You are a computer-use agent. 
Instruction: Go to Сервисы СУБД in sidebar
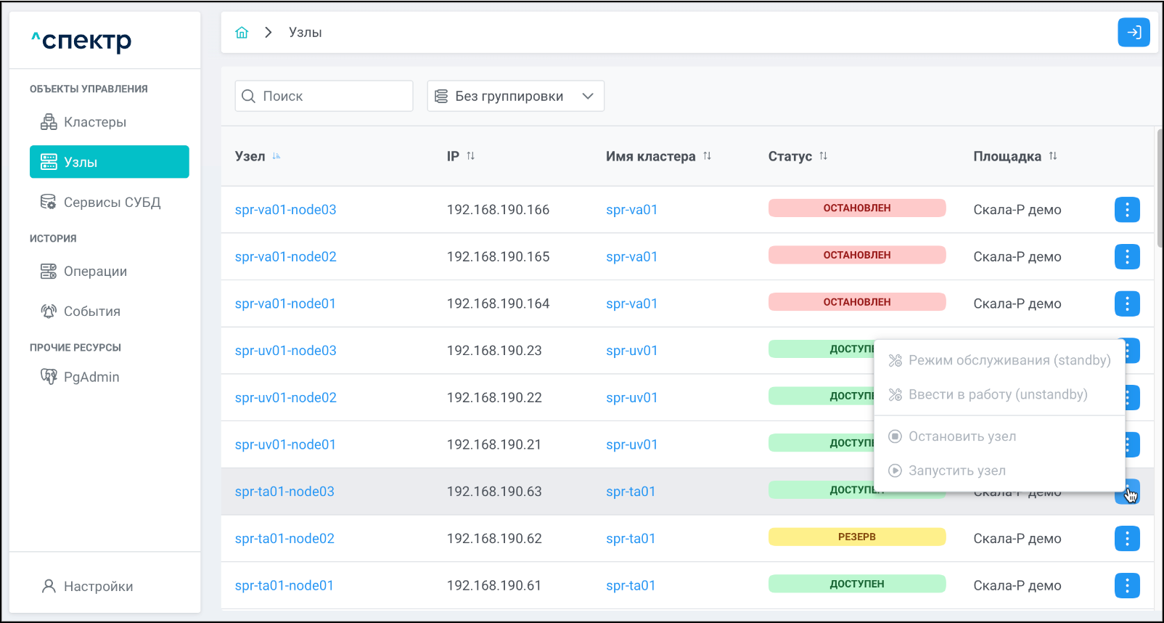pyautogui.click(x=111, y=203)
